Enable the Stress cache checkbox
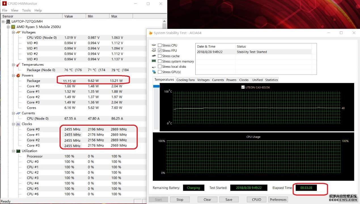 coord(160,56)
